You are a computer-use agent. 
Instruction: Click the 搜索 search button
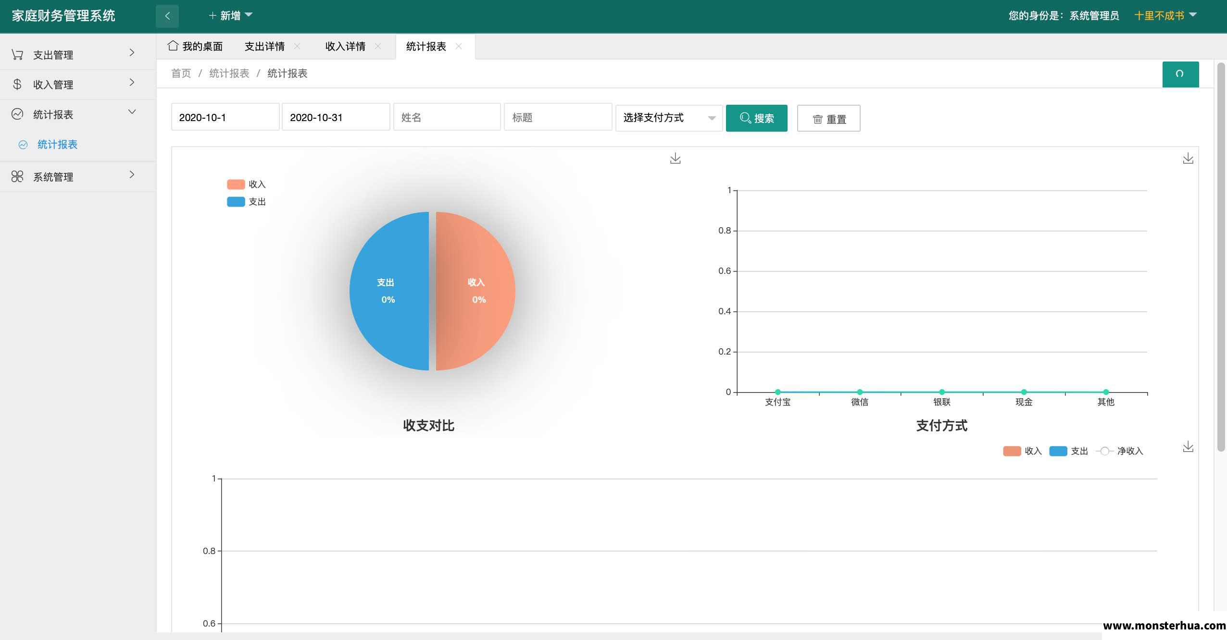click(757, 118)
